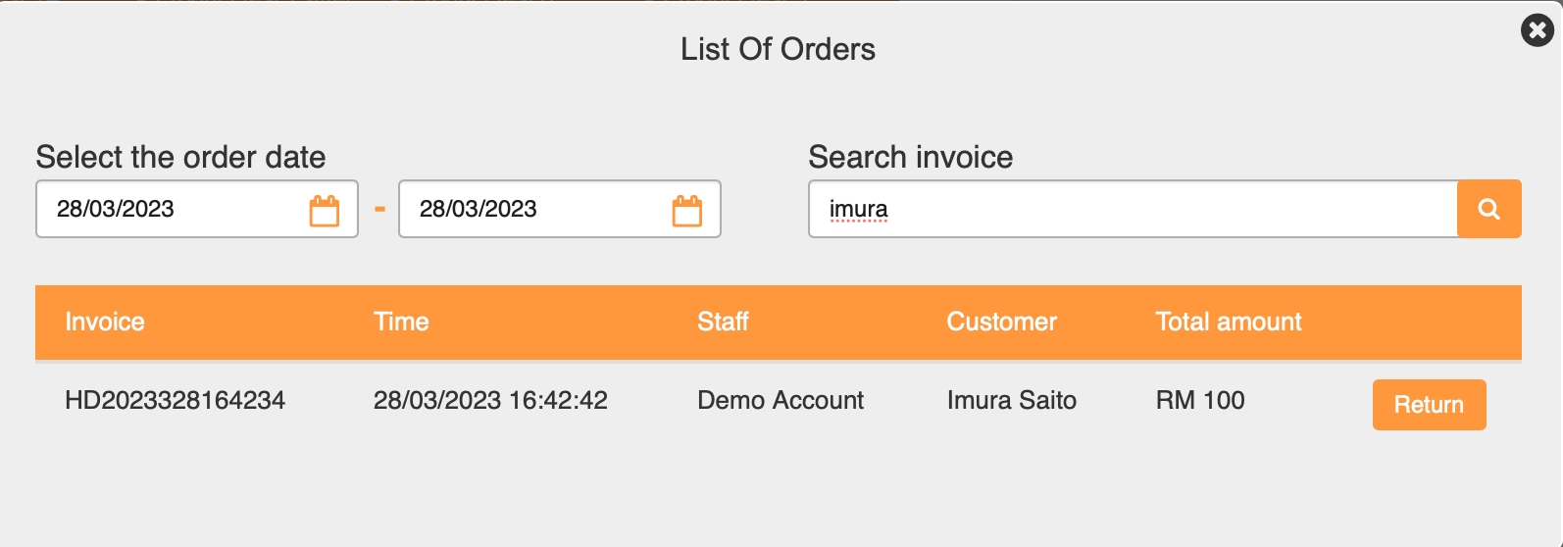Click the Invoice column header

click(105, 322)
